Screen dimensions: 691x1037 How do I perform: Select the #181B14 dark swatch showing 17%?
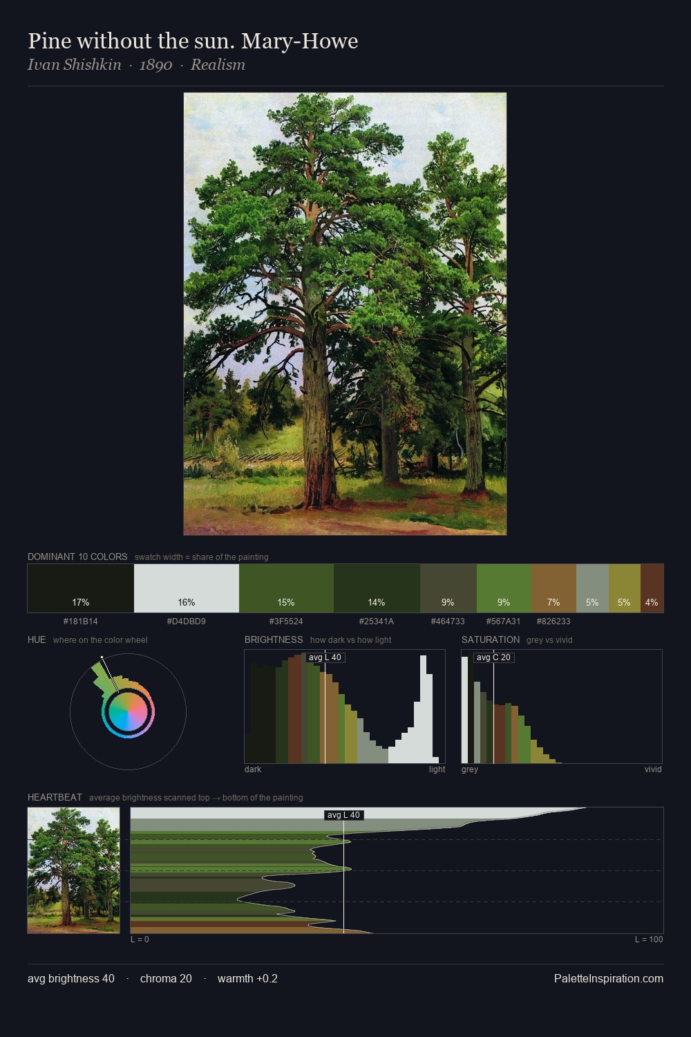(81, 588)
